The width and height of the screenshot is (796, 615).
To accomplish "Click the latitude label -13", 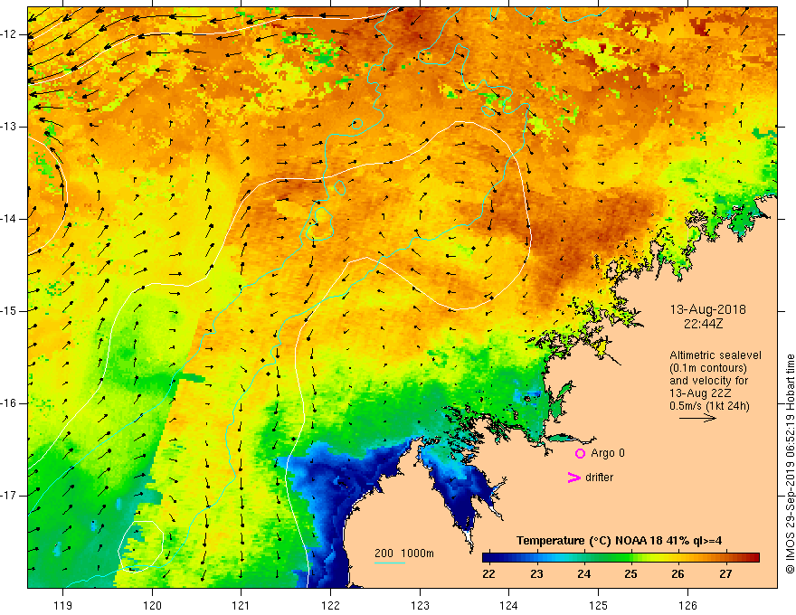I will click(x=9, y=127).
